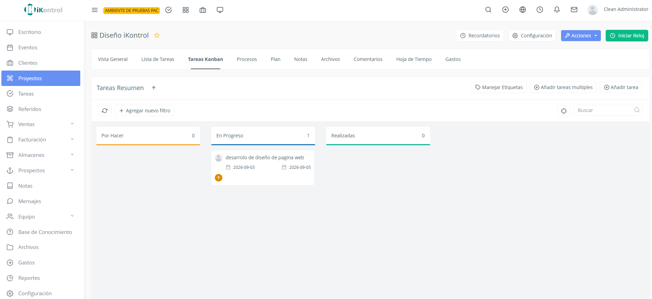
Task: Open the Clean Administrator user profile
Action: pyautogui.click(x=618, y=10)
